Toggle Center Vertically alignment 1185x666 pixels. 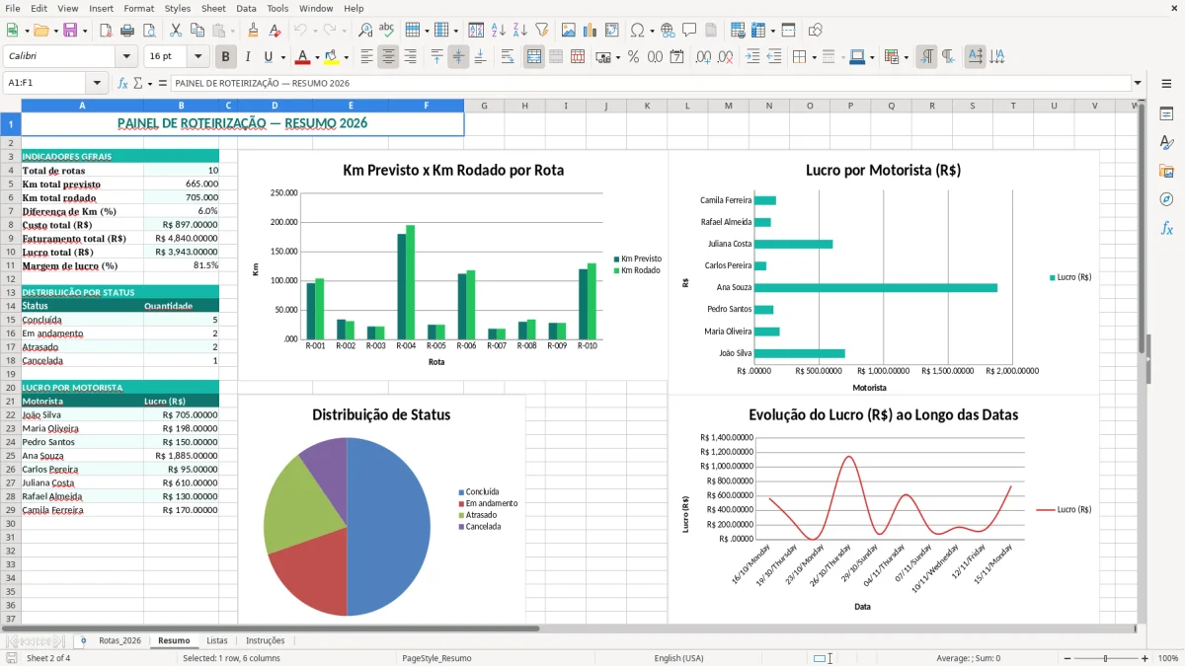[x=458, y=57]
